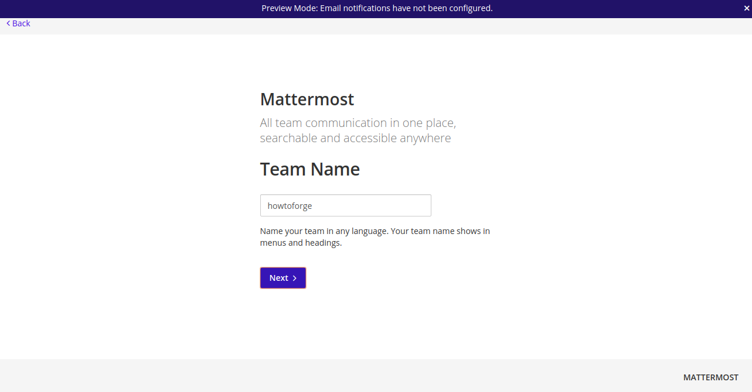Go back using the Back link
The height and width of the screenshot is (392, 752).
coord(18,23)
